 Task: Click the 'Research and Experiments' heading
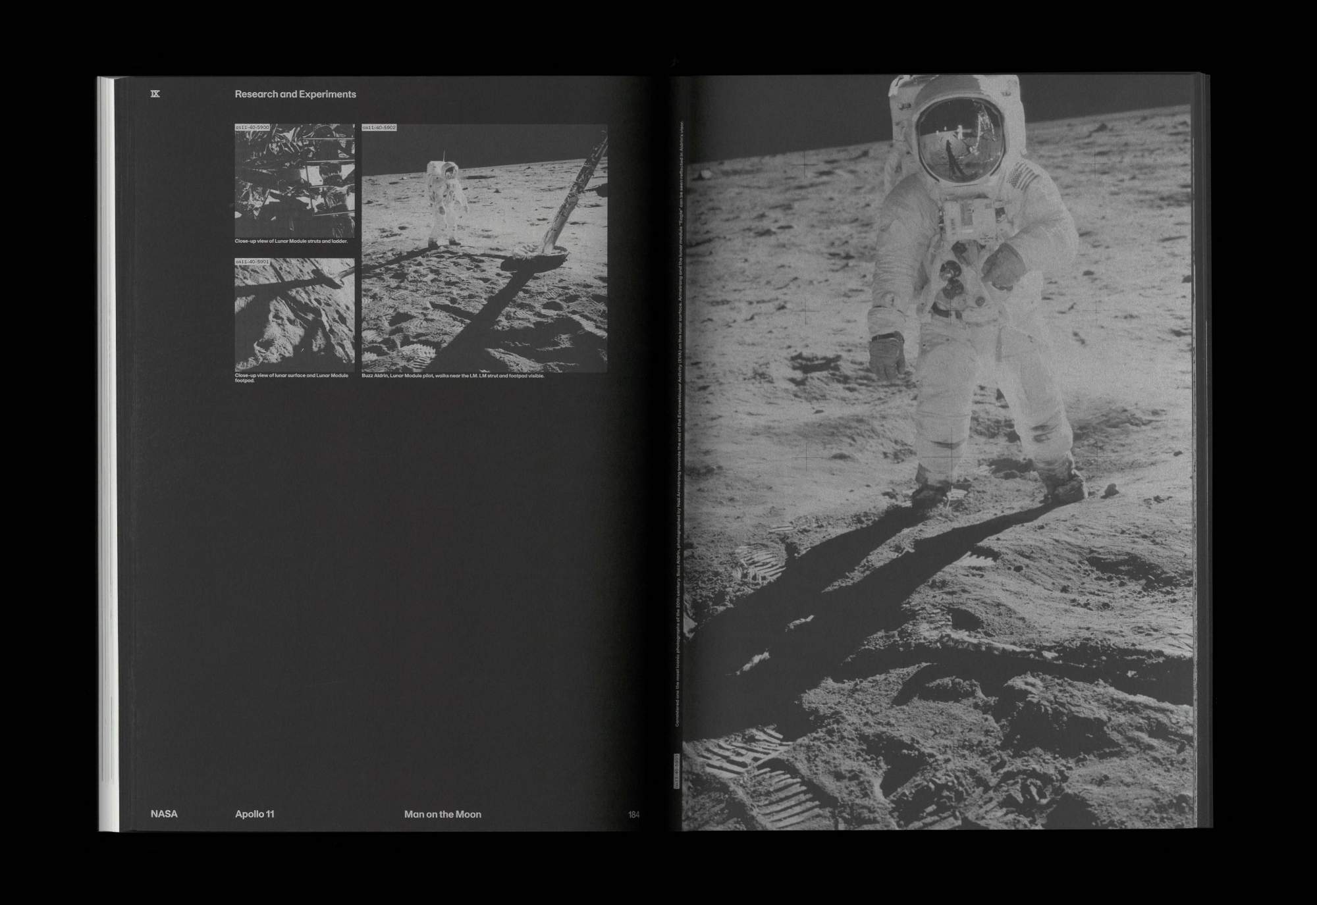[295, 94]
